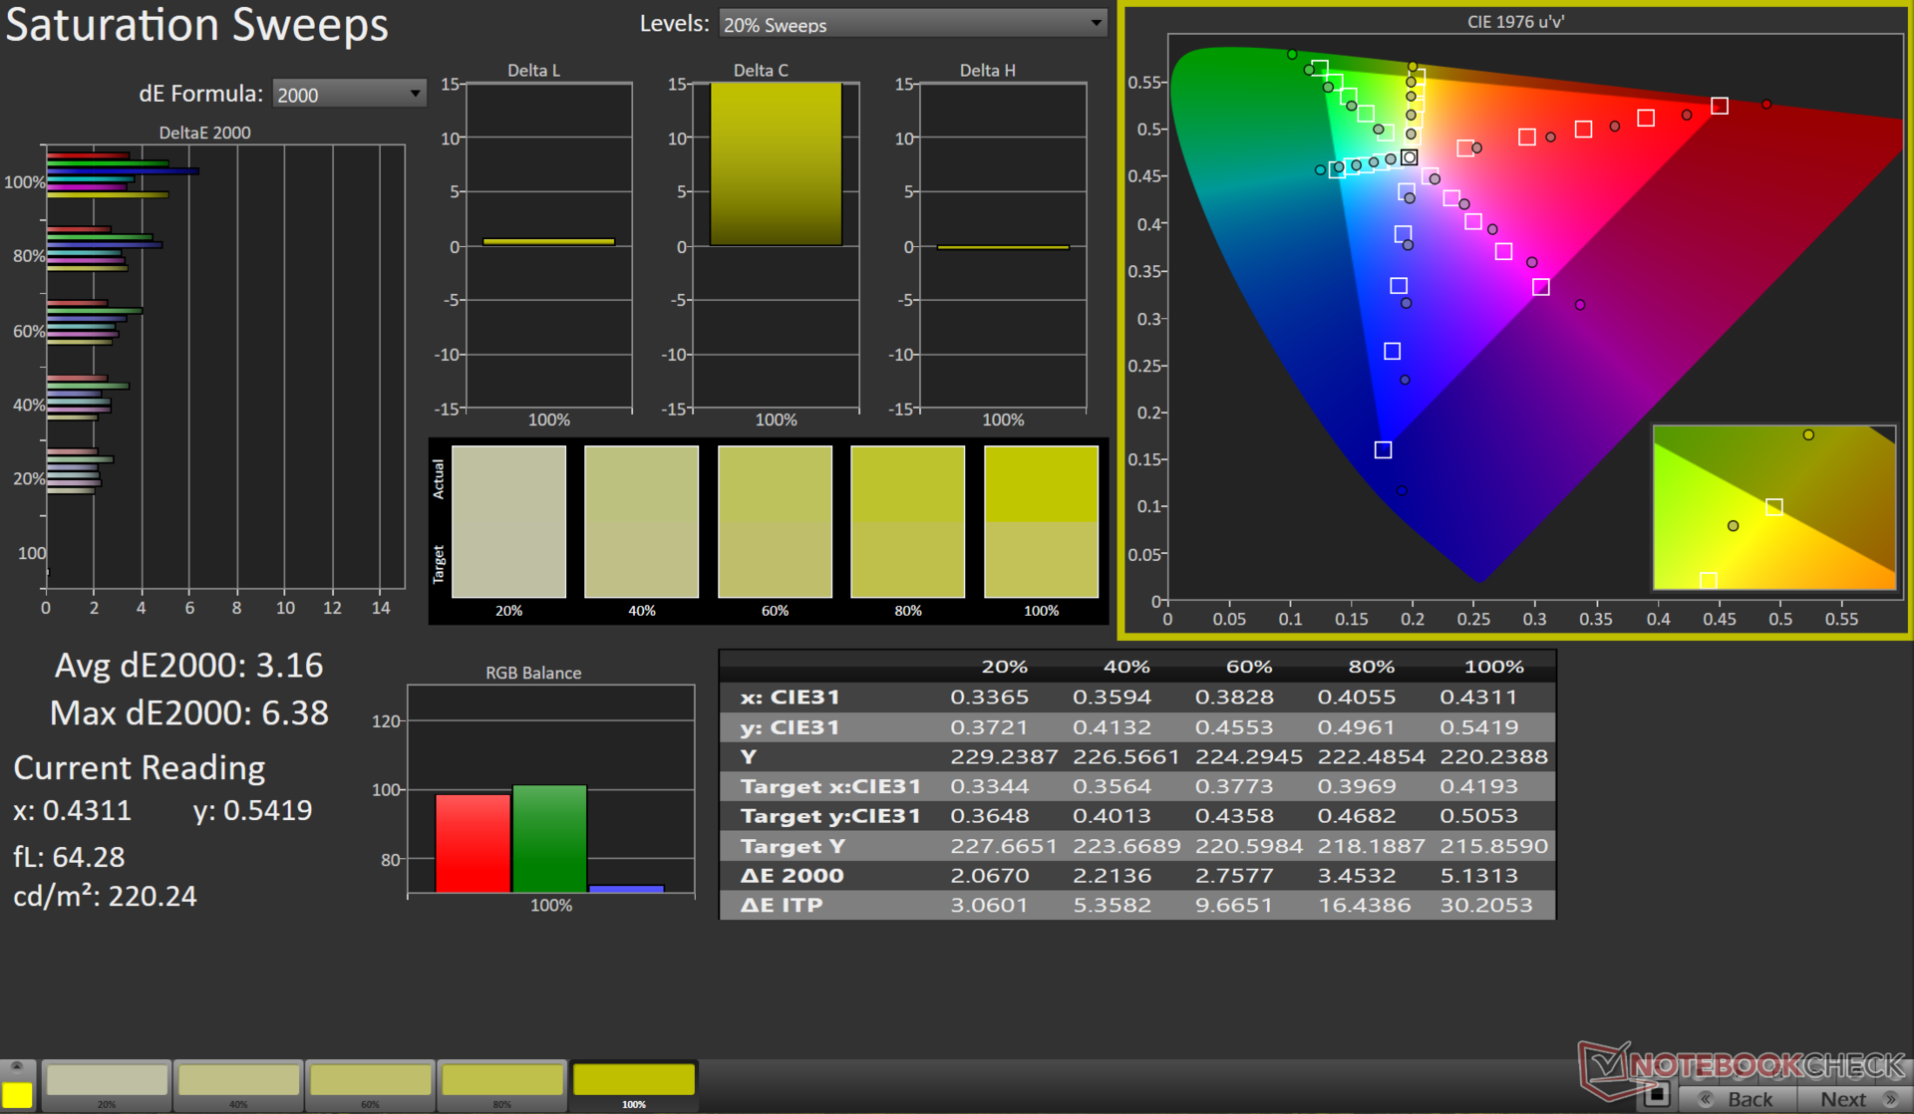Viewport: 1914px width, 1114px height.
Task: Open the dE Formula 2000 dropdown
Action: coord(348,94)
